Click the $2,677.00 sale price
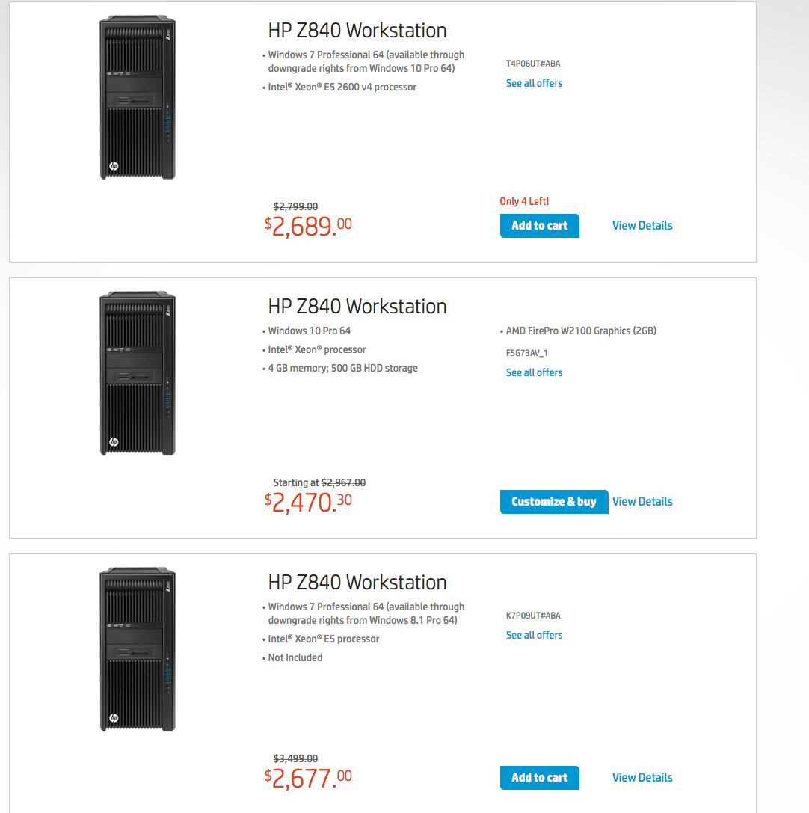This screenshot has width=809, height=813. [308, 778]
